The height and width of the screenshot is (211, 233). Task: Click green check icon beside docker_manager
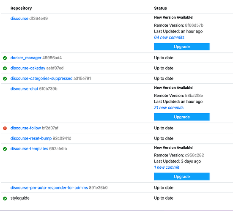tap(5, 58)
